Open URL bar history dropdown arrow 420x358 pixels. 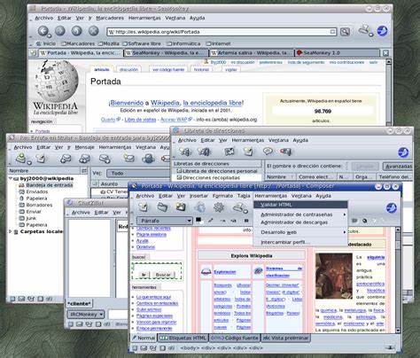[x=332, y=32]
